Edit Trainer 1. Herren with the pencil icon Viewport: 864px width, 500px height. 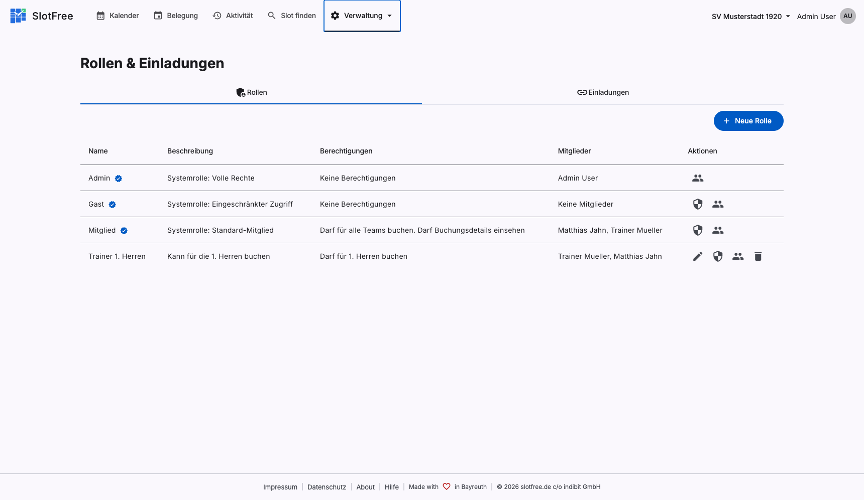(698, 256)
